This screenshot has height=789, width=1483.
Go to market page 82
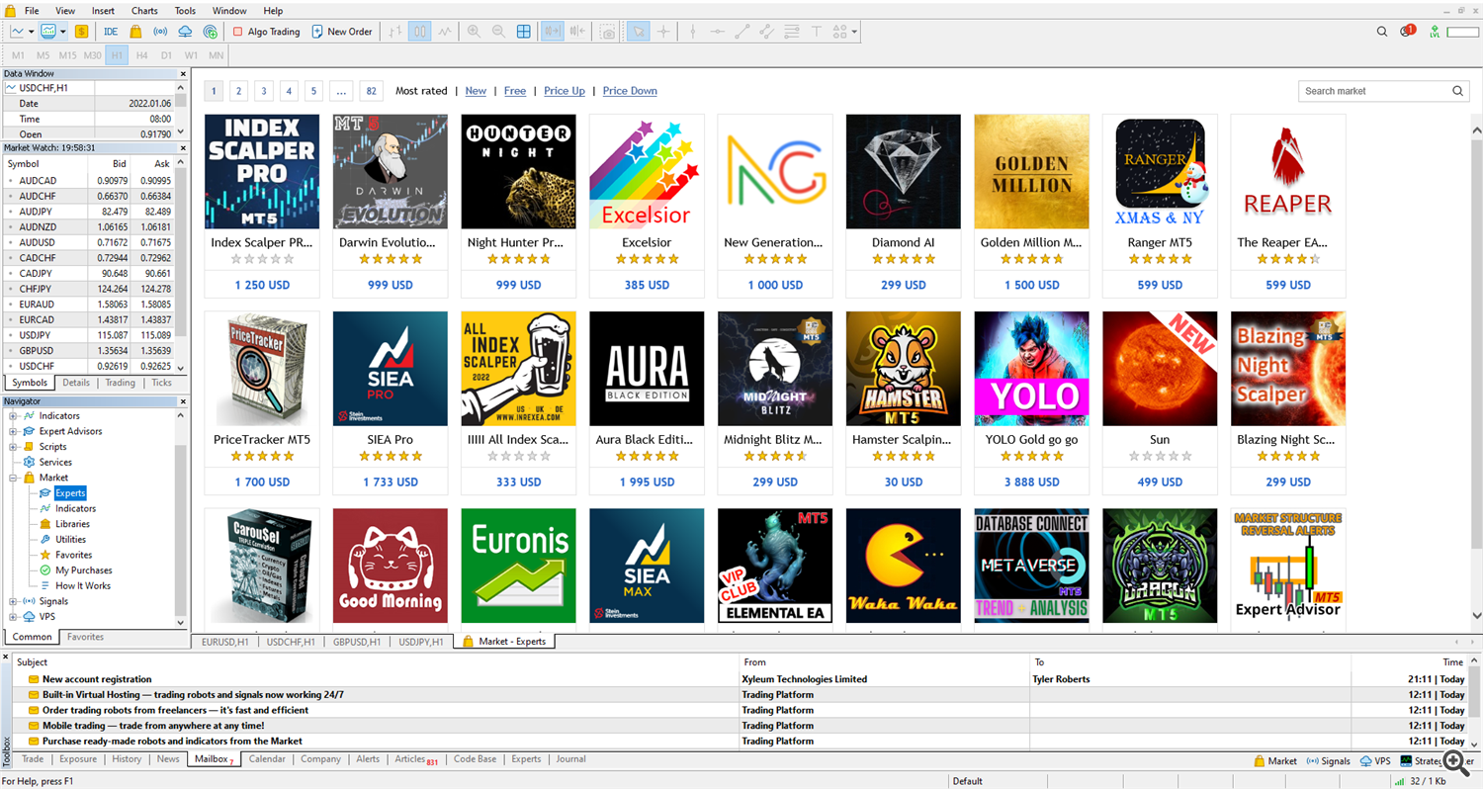click(372, 91)
